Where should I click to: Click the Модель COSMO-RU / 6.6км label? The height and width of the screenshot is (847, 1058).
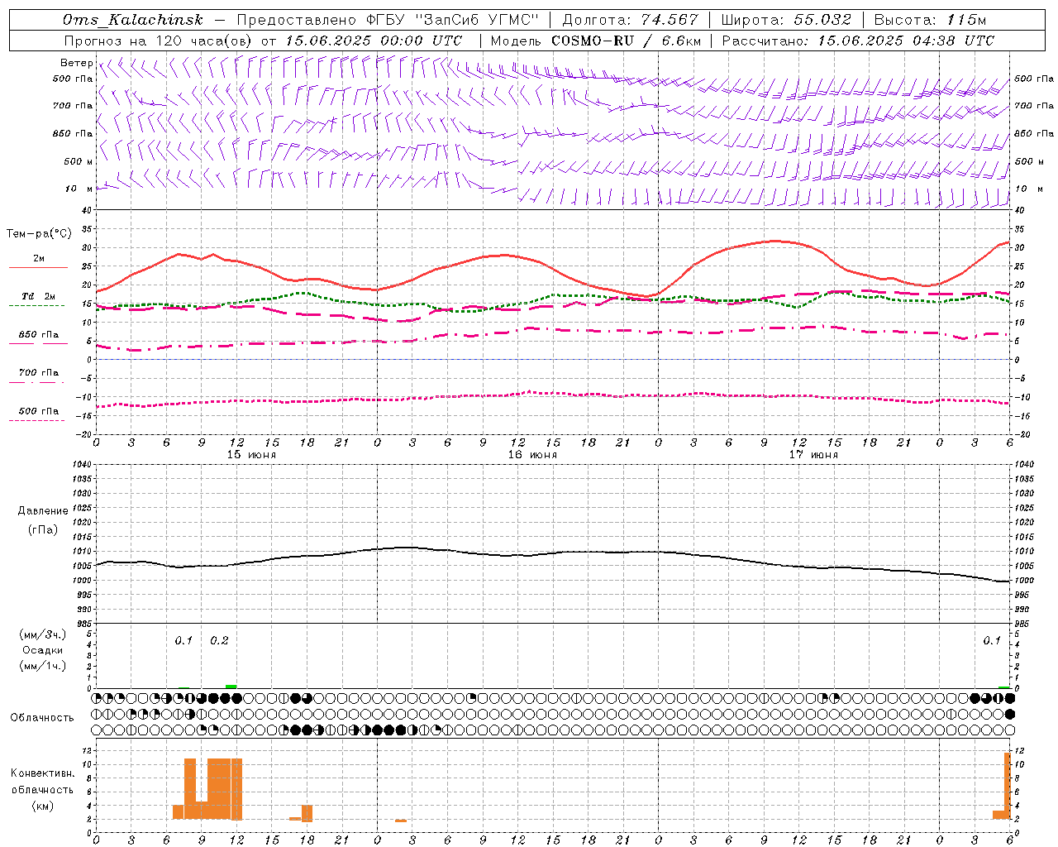click(x=596, y=41)
